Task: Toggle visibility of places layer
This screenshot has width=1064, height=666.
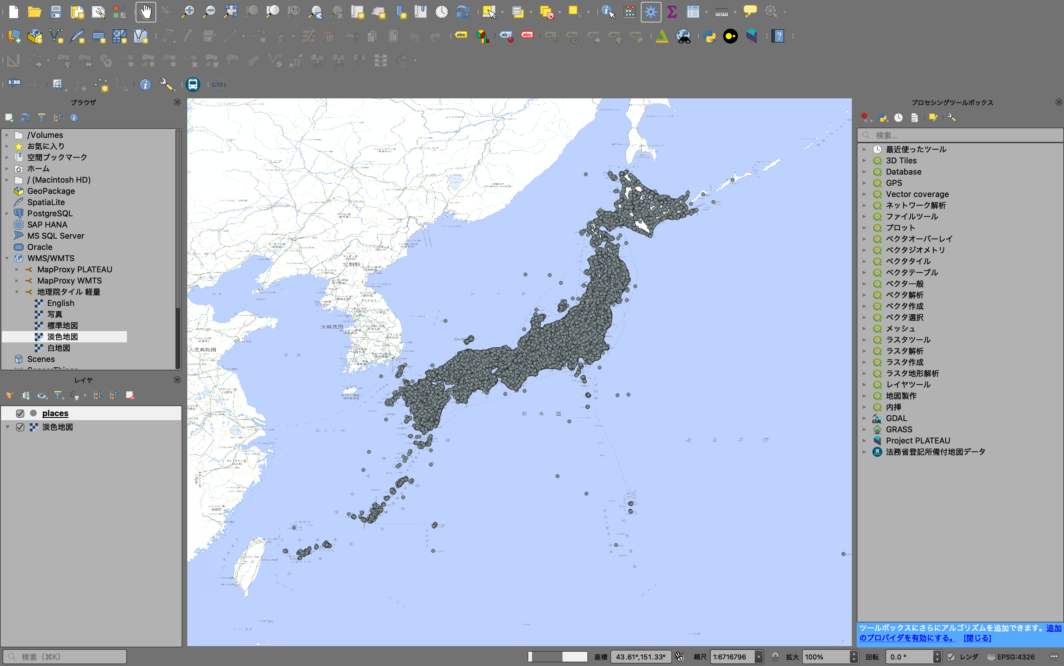Action: pos(20,413)
